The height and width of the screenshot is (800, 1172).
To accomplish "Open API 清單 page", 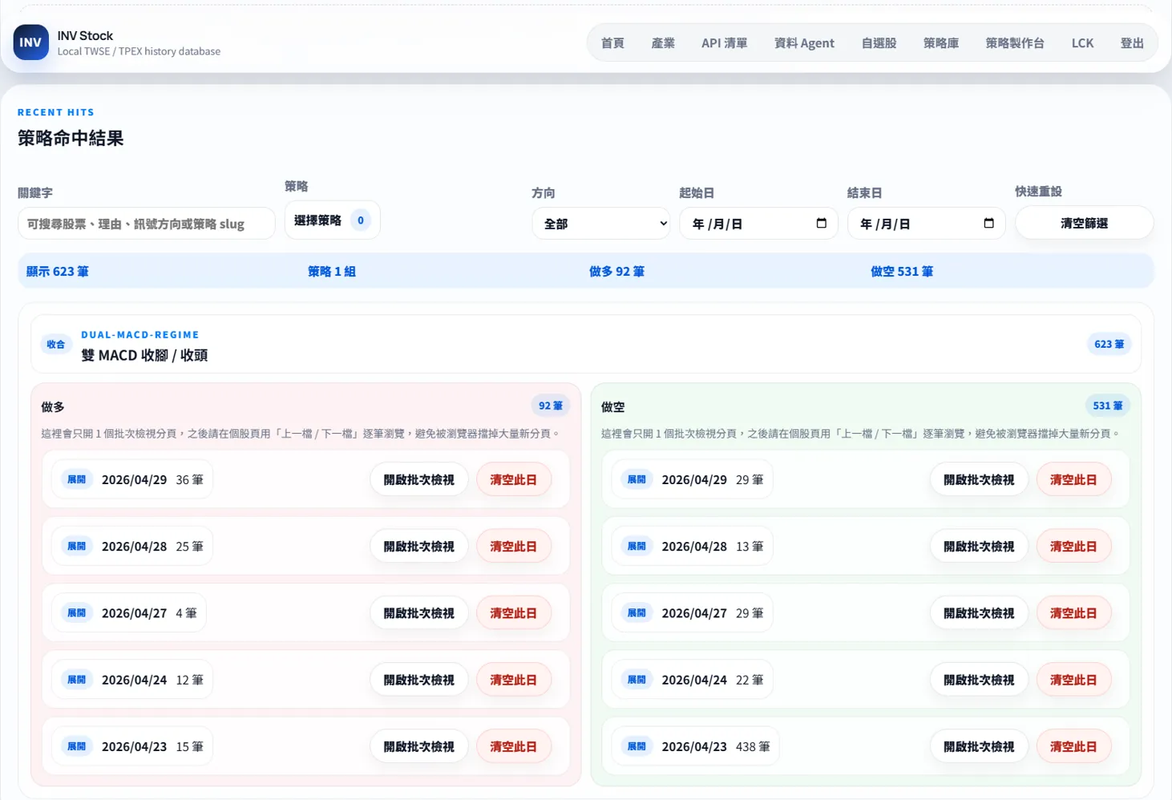I will (x=724, y=43).
